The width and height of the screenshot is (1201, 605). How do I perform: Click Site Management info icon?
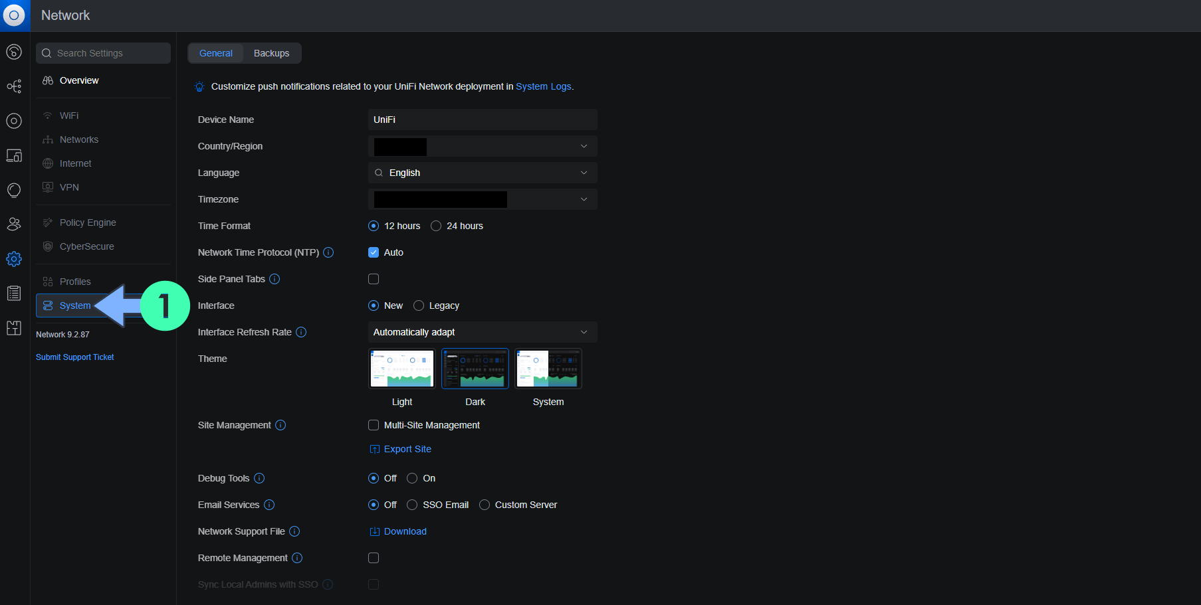pos(280,425)
